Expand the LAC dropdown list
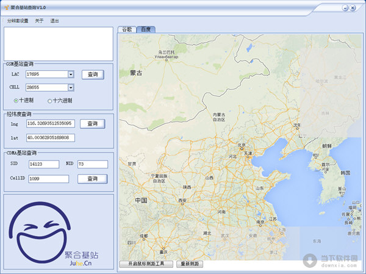Viewport: 366px width, 274px height. click(71, 74)
